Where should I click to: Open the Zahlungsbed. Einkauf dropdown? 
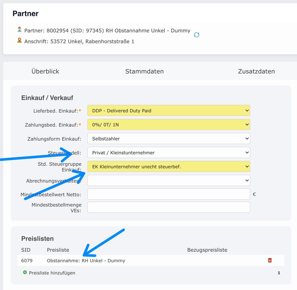tap(169, 125)
